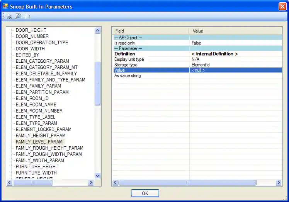
Task: Click the right arrow of the tree's horizontal scrollbar
Action: 91,182
